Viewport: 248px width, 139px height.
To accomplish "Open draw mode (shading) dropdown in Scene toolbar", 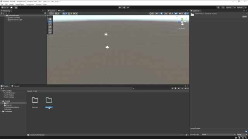I will [x=152, y=14].
